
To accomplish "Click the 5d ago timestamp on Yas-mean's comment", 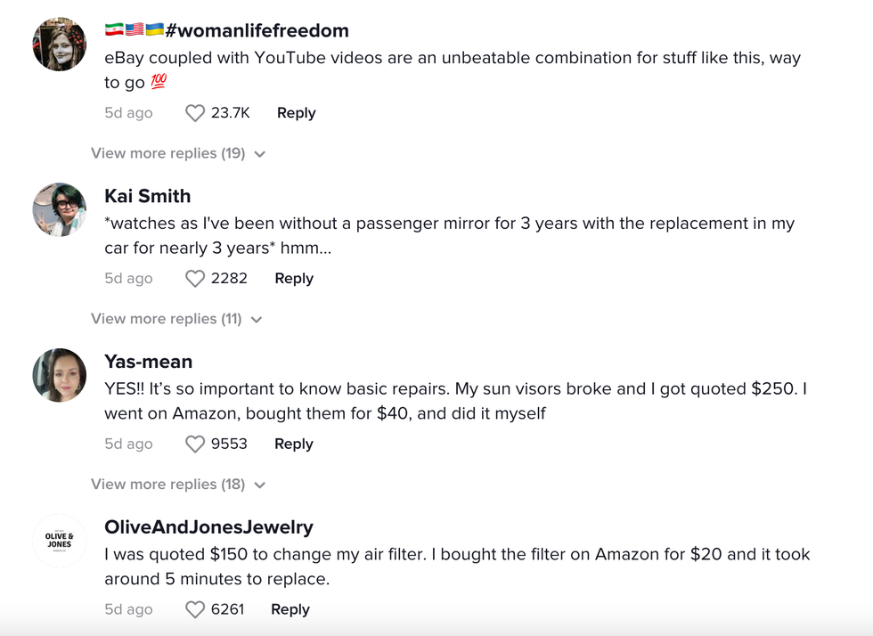I will (x=127, y=443).
